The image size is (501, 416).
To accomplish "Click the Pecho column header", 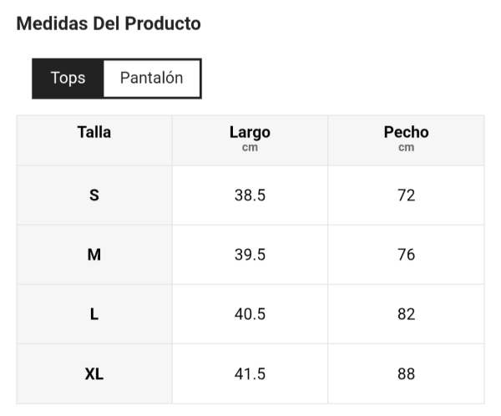I will (406, 132).
